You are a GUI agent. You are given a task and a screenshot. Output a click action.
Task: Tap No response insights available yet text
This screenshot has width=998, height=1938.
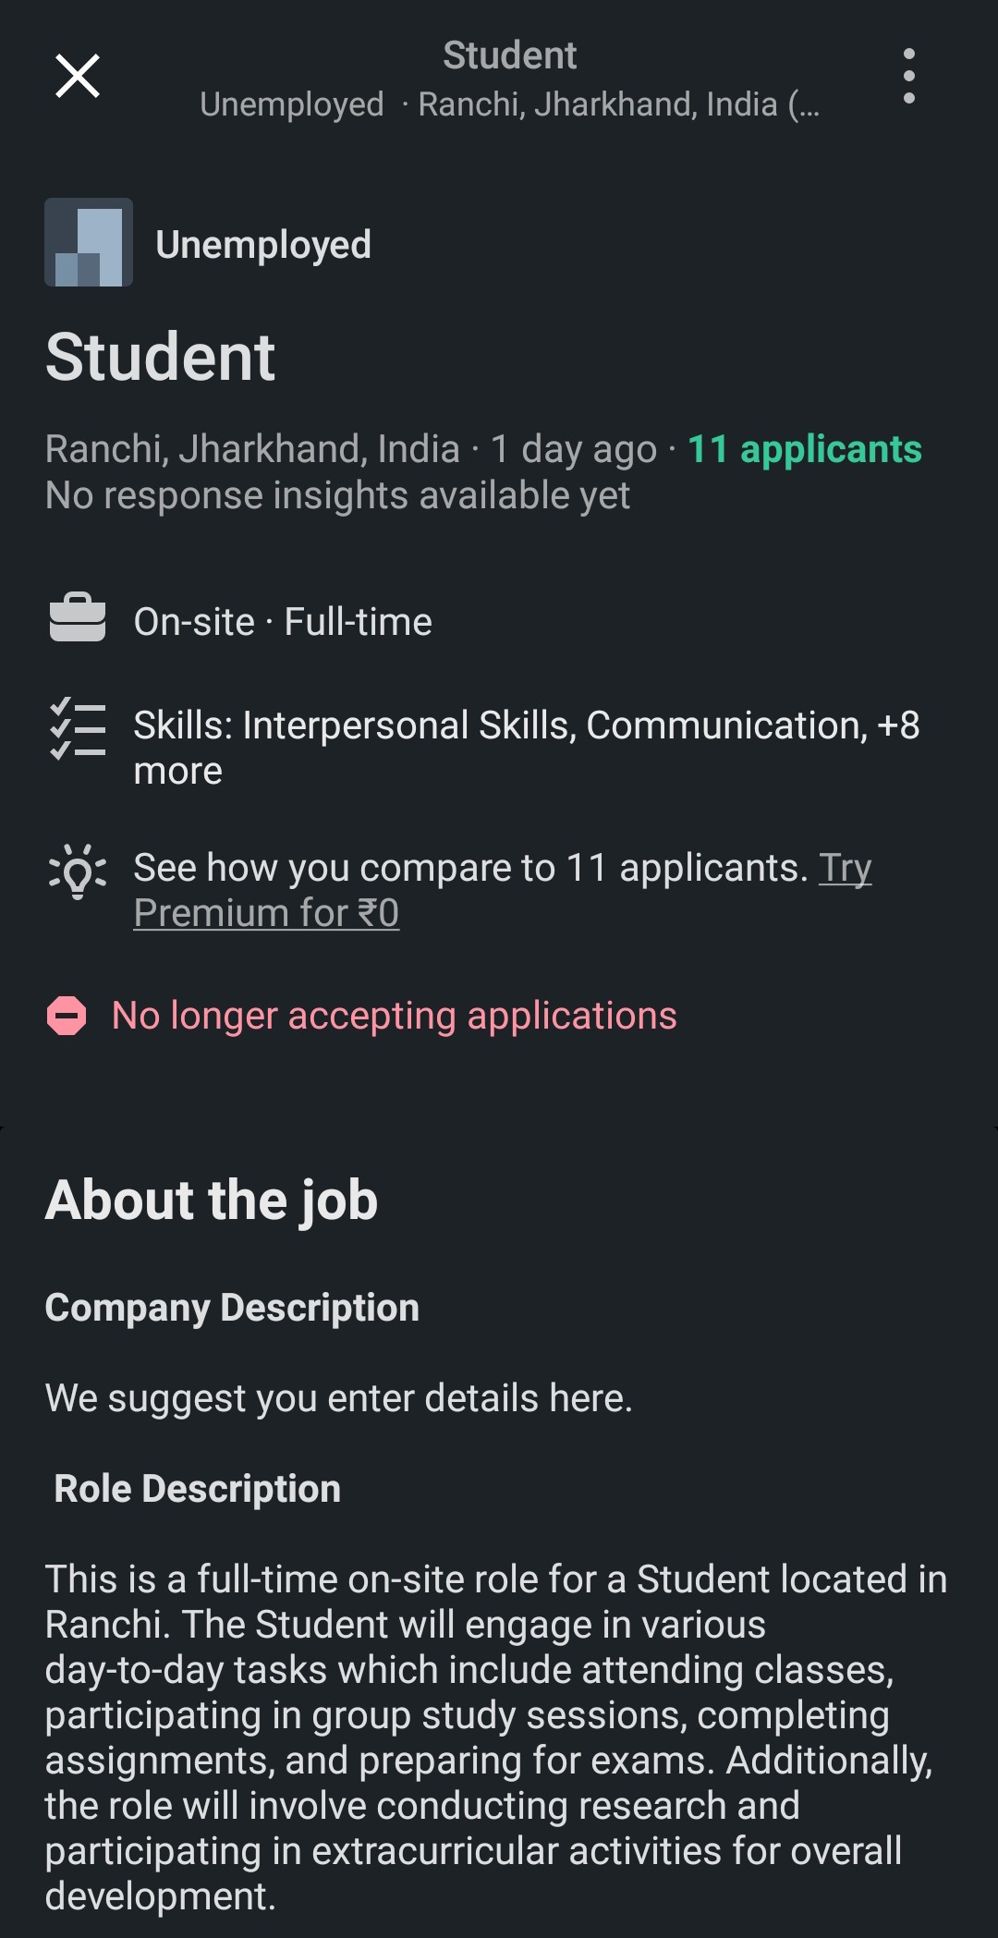[338, 496]
